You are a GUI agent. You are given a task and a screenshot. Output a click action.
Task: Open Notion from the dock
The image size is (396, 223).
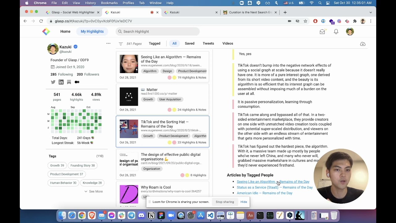151,215
